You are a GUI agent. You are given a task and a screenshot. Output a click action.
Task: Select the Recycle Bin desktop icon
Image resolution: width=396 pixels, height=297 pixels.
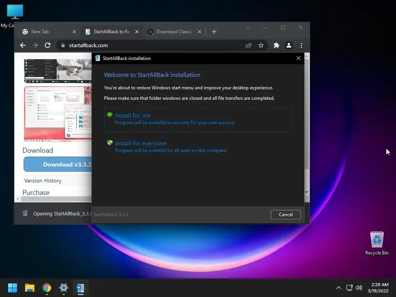[x=377, y=244]
